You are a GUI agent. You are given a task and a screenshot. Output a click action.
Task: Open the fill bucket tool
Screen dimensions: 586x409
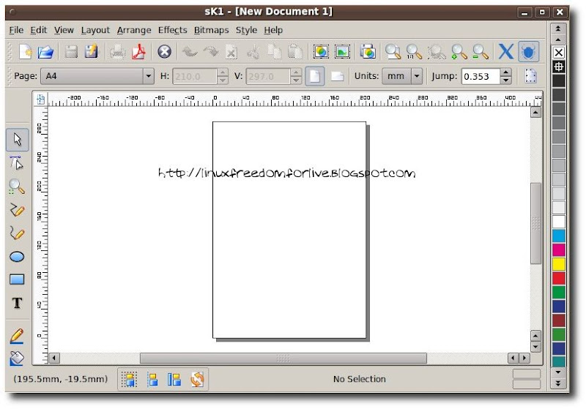[16, 359]
